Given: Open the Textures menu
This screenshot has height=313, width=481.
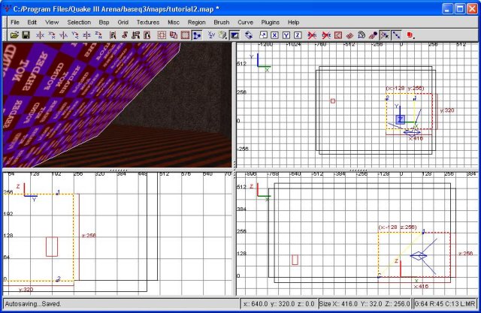Looking at the screenshot, I should pyautogui.click(x=148, y=23).
